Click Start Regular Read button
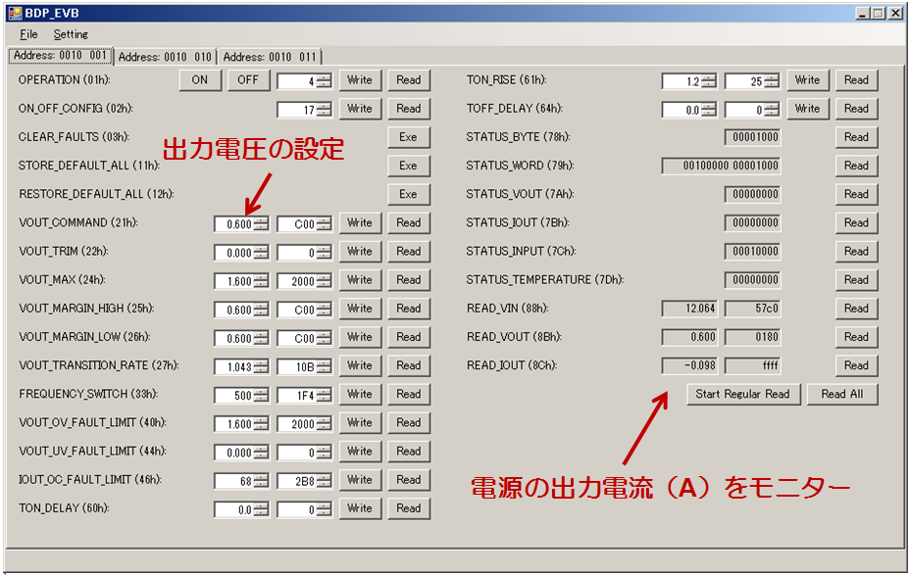This screenshot has width=909, height=575. 742,394
